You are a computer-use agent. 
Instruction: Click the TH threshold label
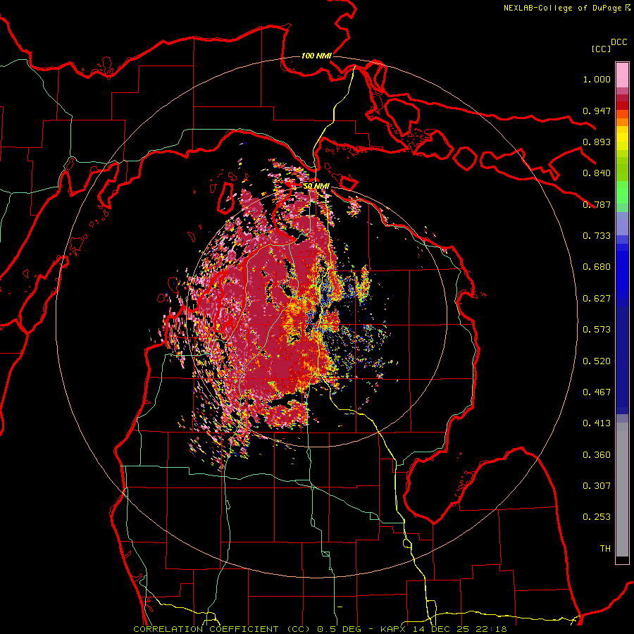tap(605, 549)
